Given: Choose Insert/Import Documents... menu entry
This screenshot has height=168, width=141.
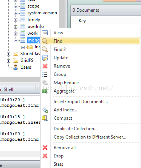Looking at the screenshot, I should pos(91,102).
